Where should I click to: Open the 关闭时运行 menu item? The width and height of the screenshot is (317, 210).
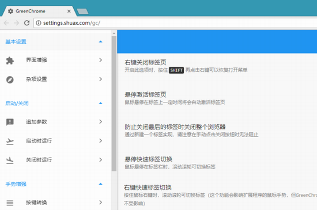click(x=55, y=160)
